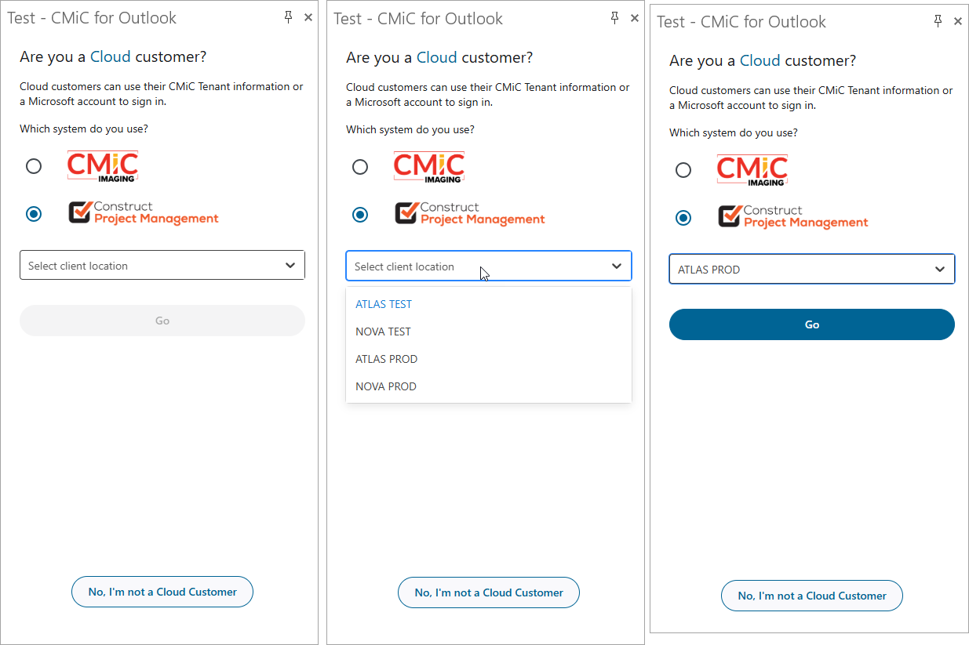Viewport: 969px width, 645px height.
Task: Open client location dropdown above the greyed-out Go button
Action: tap(162, 266)
